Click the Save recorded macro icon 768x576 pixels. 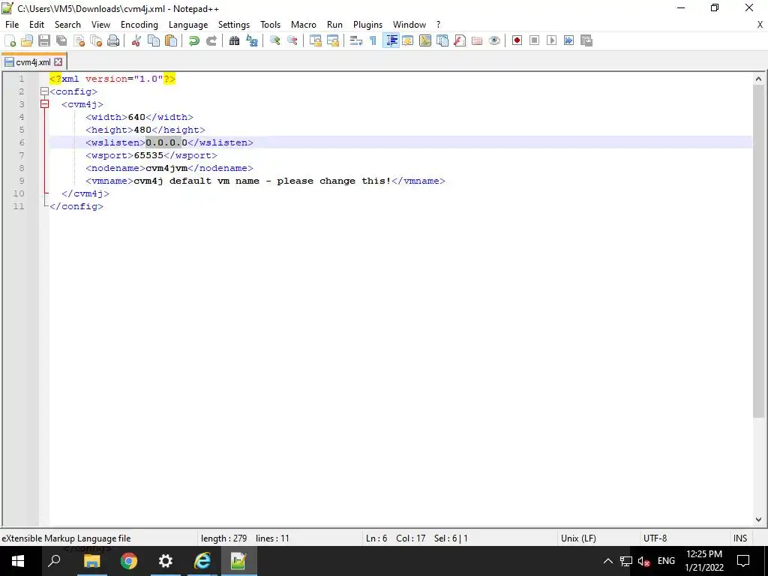point(586,40)
